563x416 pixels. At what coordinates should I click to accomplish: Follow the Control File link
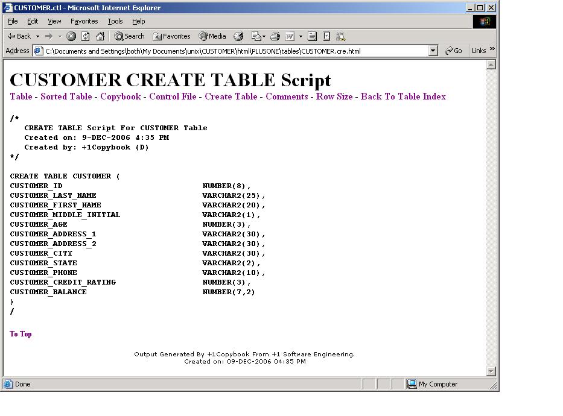173,96
